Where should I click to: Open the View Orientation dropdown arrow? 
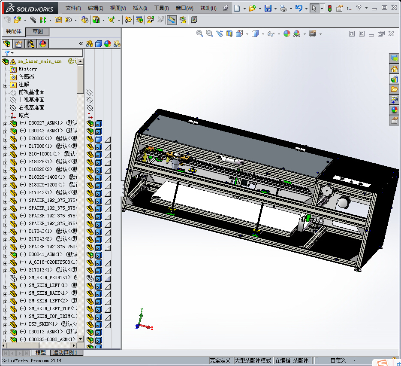pos(247,34)
